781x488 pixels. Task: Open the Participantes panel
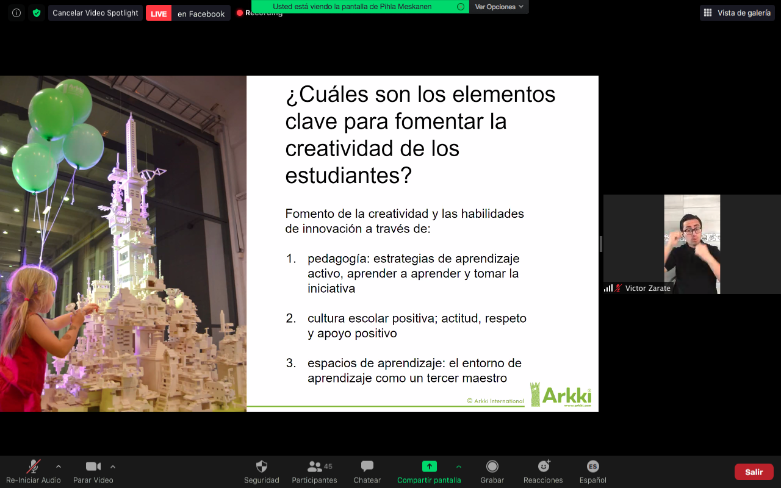coord(315,467)
